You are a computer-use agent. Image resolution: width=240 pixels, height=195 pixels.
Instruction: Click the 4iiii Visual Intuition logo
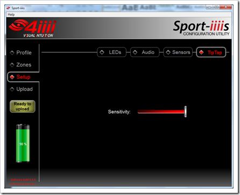[x=32, y=28]
